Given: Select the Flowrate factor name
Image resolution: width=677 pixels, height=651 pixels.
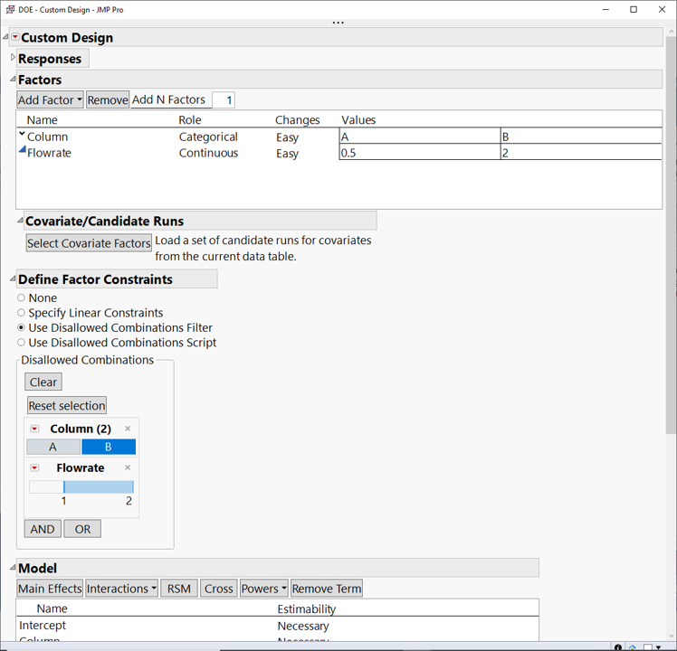Looking at the screenshot, I should (49, 153).
